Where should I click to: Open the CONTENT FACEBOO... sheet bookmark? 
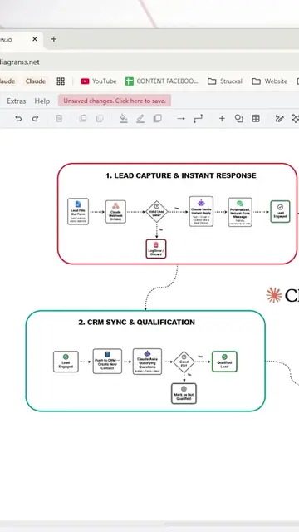pyautogui.click(x=162, y=81)
